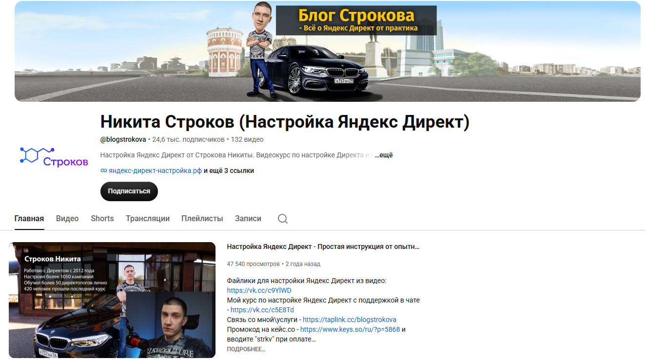Viewport: 646px width, 360px height.
Task: Click the @blogstrokova channel handle
Action: tap(123, 140)
